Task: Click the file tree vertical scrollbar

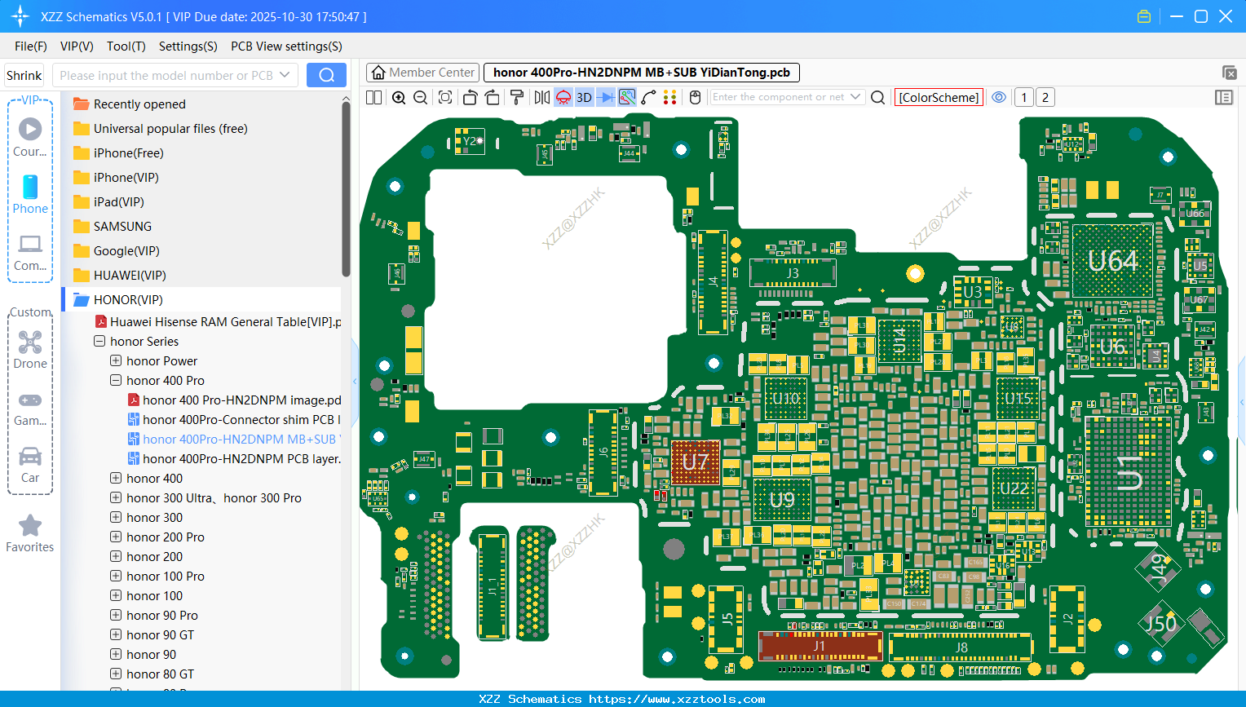Action: (x=346, y=189)
